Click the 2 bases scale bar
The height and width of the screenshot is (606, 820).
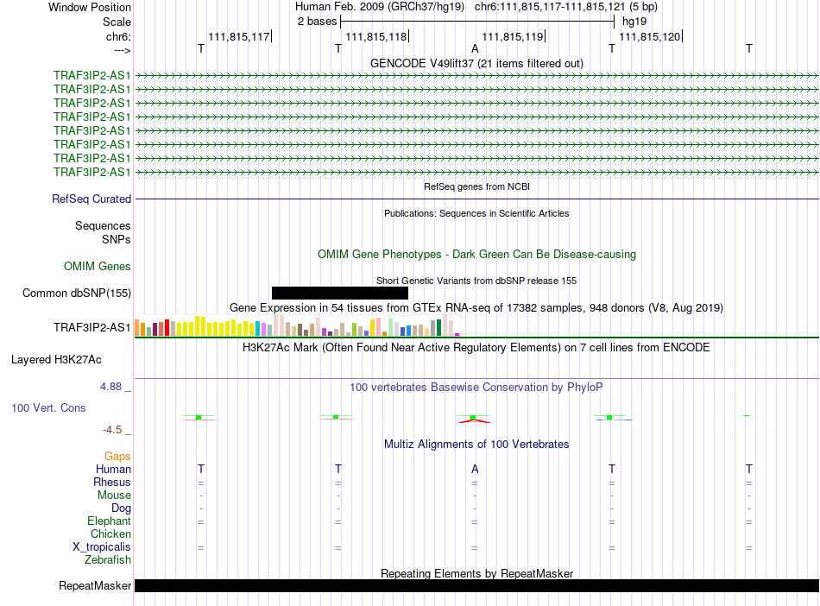click(477, 22)
